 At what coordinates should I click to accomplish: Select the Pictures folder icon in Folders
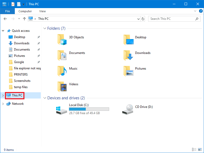128,71
